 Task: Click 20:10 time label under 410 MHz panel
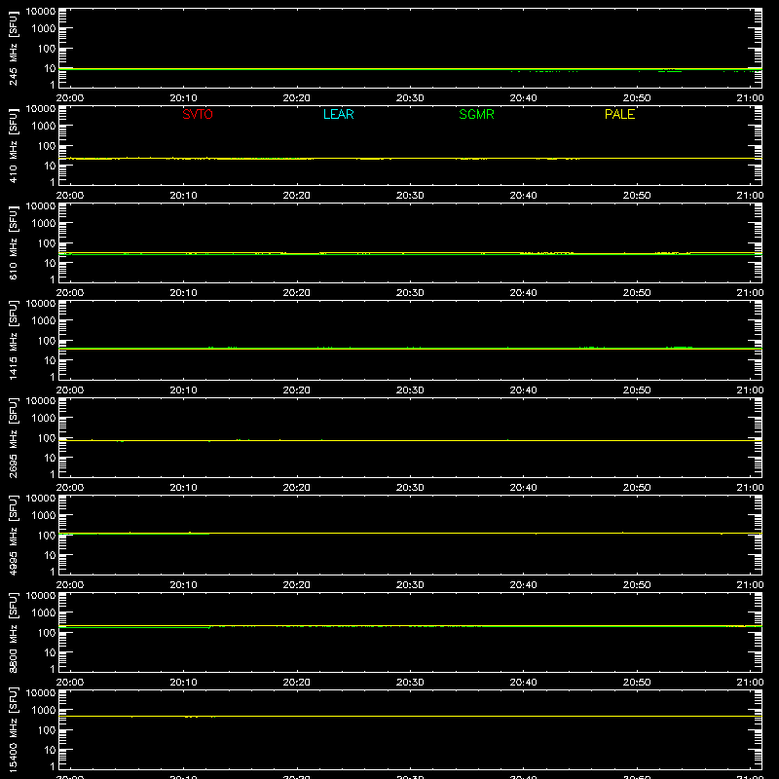click(x=183, y=196)
